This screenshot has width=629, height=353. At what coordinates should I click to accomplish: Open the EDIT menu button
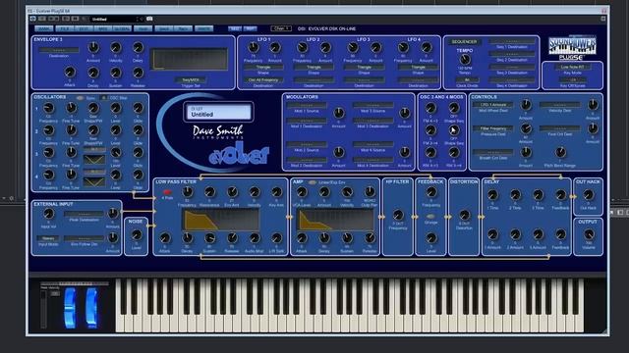pos(84,28)
